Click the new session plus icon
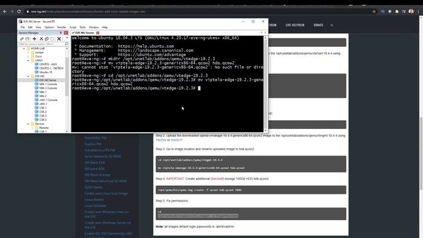The image size is (423, 238). [34, 39]
